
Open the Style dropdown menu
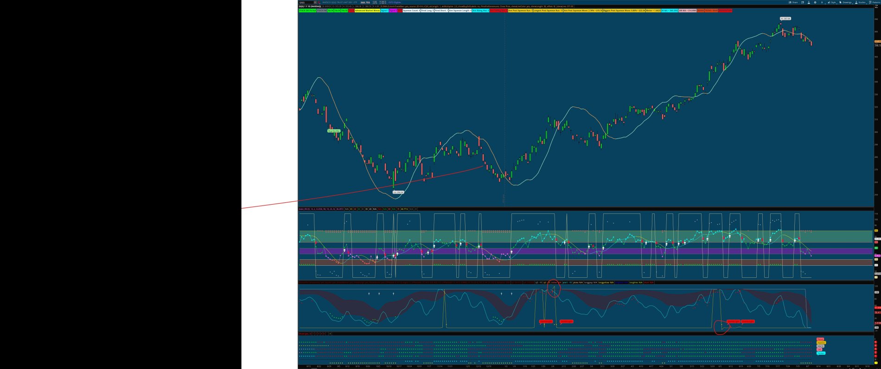tap(832, 2)
